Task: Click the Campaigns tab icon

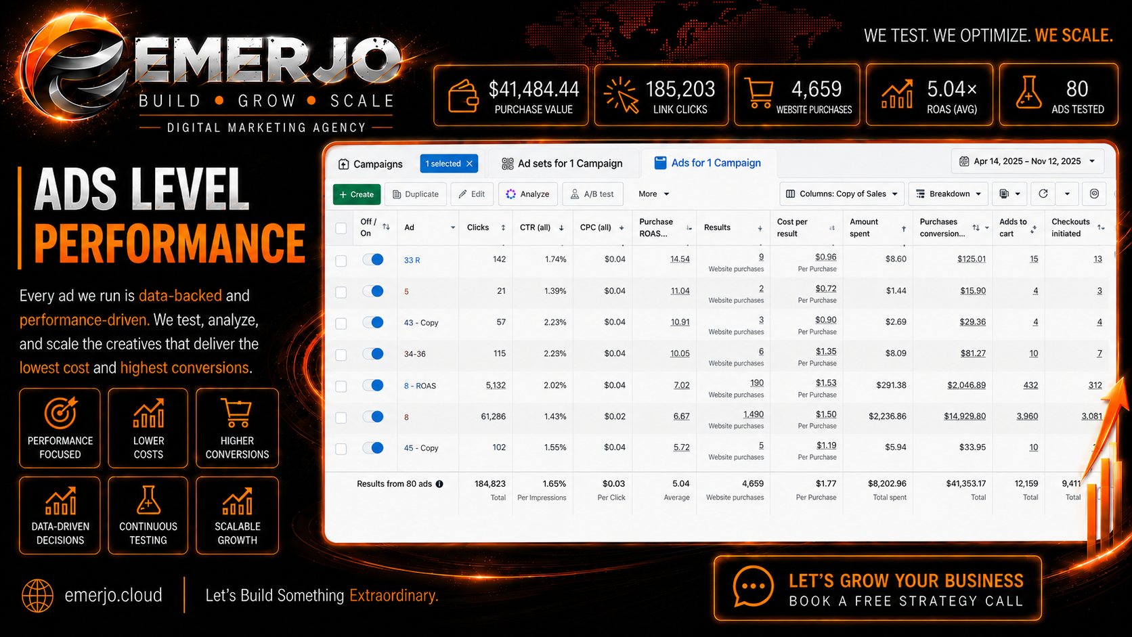Action: (x=343, y=164)
